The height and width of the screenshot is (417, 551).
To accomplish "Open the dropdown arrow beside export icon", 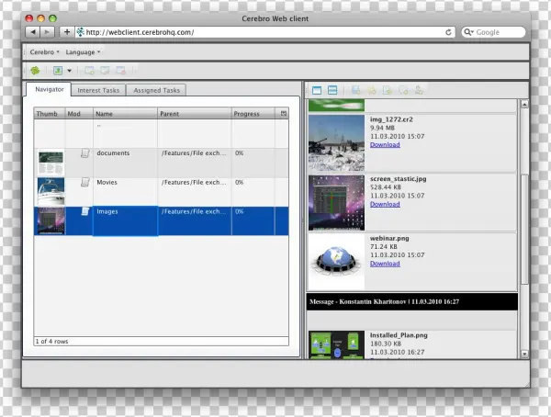I will coord(69,70).
